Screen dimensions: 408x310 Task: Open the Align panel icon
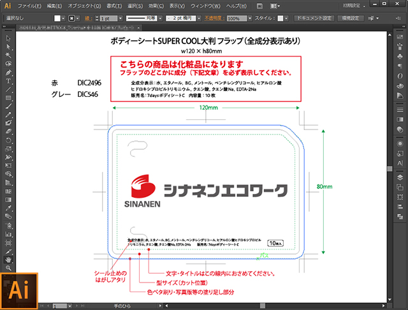(x=400, y=207)
